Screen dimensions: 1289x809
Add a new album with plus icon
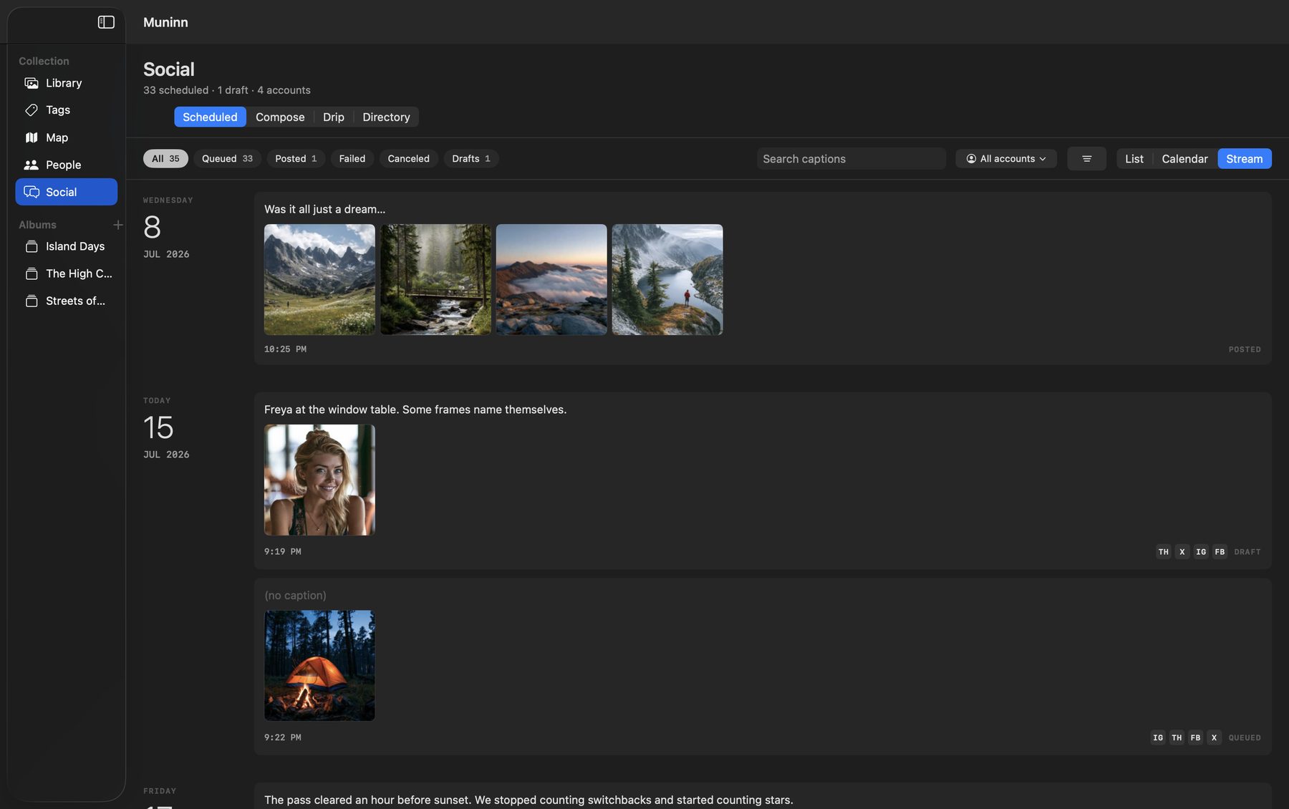tap(118, 225)
